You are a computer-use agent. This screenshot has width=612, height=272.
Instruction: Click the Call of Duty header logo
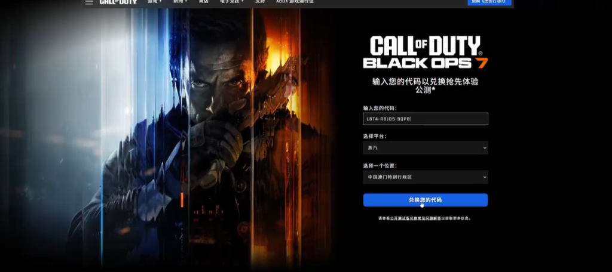118,2
